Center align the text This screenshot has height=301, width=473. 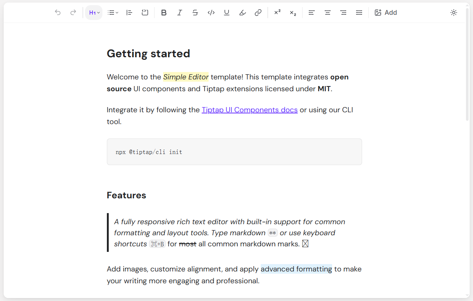click(x=328, y=13)
